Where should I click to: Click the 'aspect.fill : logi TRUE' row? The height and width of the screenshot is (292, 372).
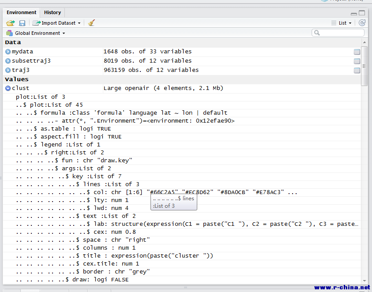pos(182,137)
